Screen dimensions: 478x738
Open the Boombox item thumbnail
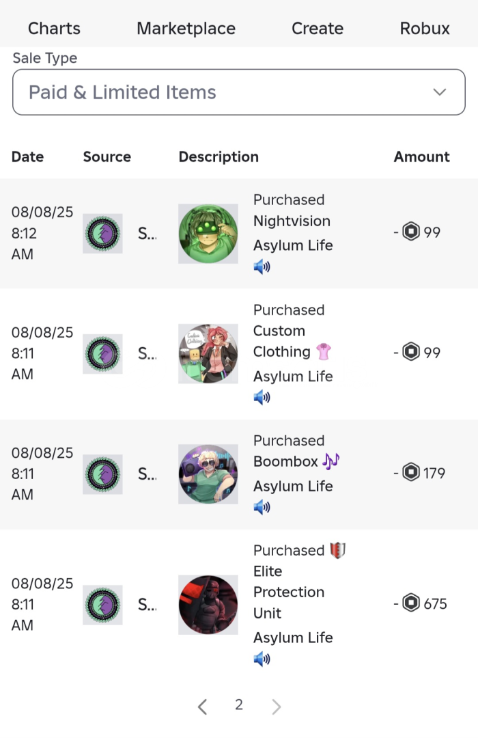click(208, 474)
